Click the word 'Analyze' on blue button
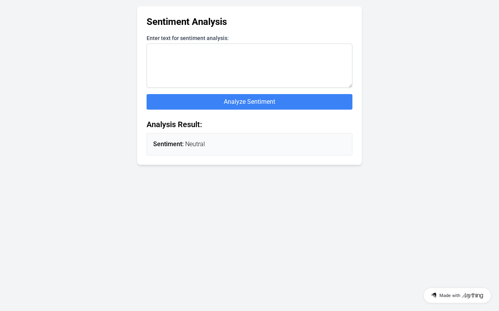Screen dimensions: 499x311 [x=235, y=102]
